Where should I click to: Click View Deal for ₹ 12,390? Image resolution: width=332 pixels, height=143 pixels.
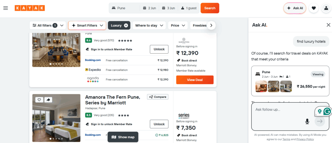tap(195, 80)
